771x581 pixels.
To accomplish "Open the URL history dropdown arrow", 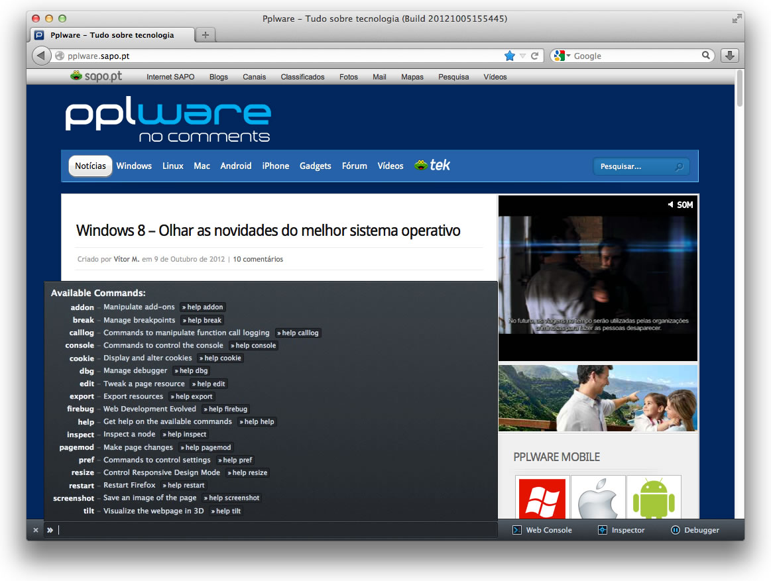I will click(522, 56).
